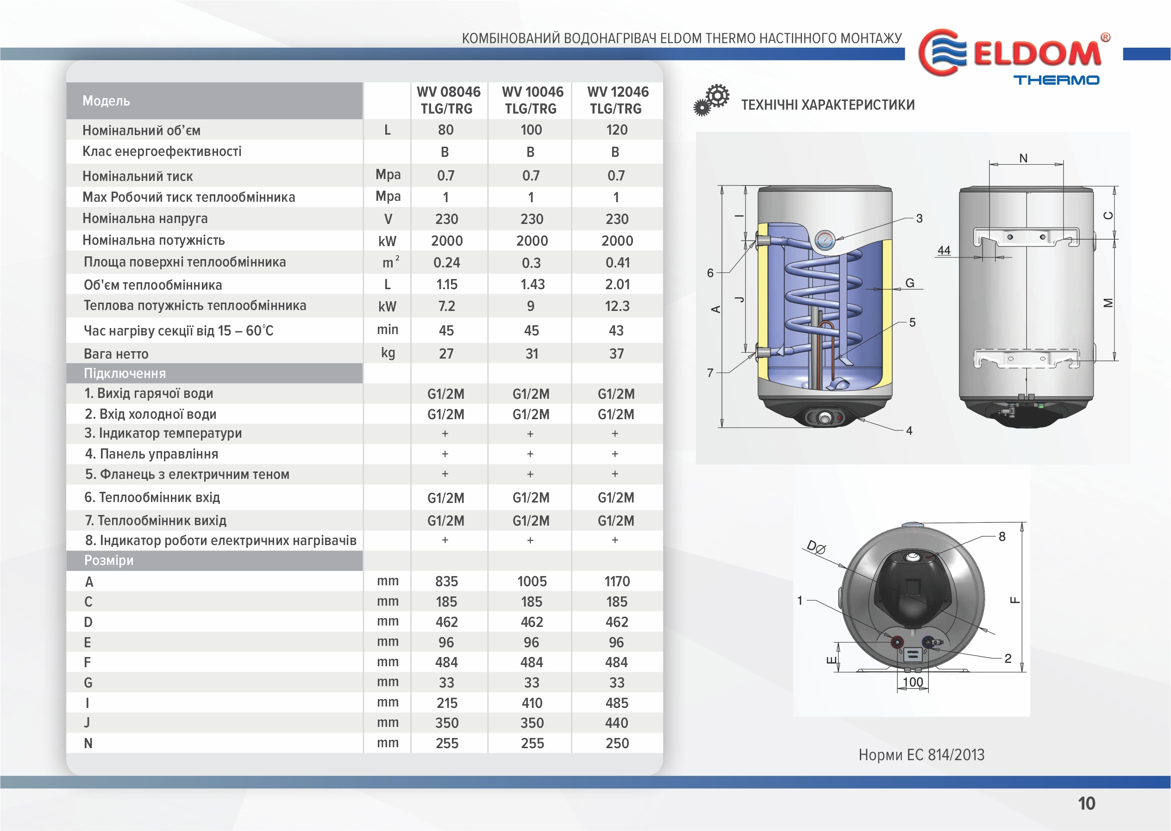This screenshot has width=1171, height=831.
Task: Select the rear view mounting diagram
Action: (x=1026, y=307)
